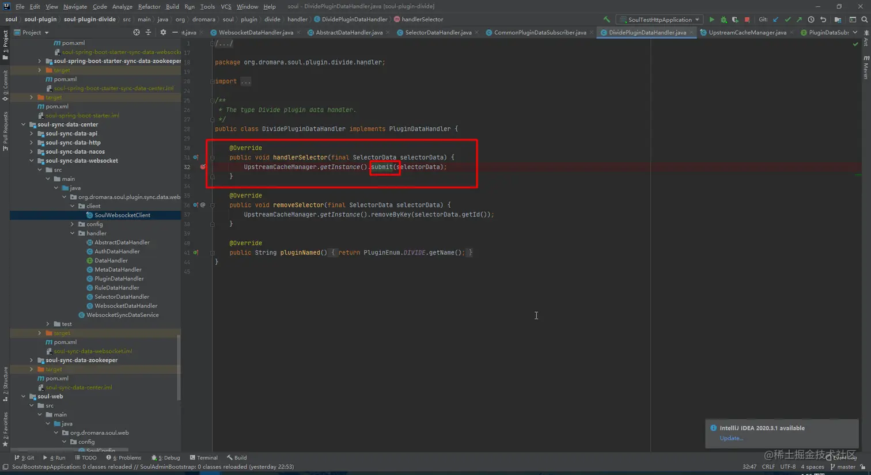871x475 pixels.
Task: Start debugging with the green bug icon
Action: pos(724,20)
